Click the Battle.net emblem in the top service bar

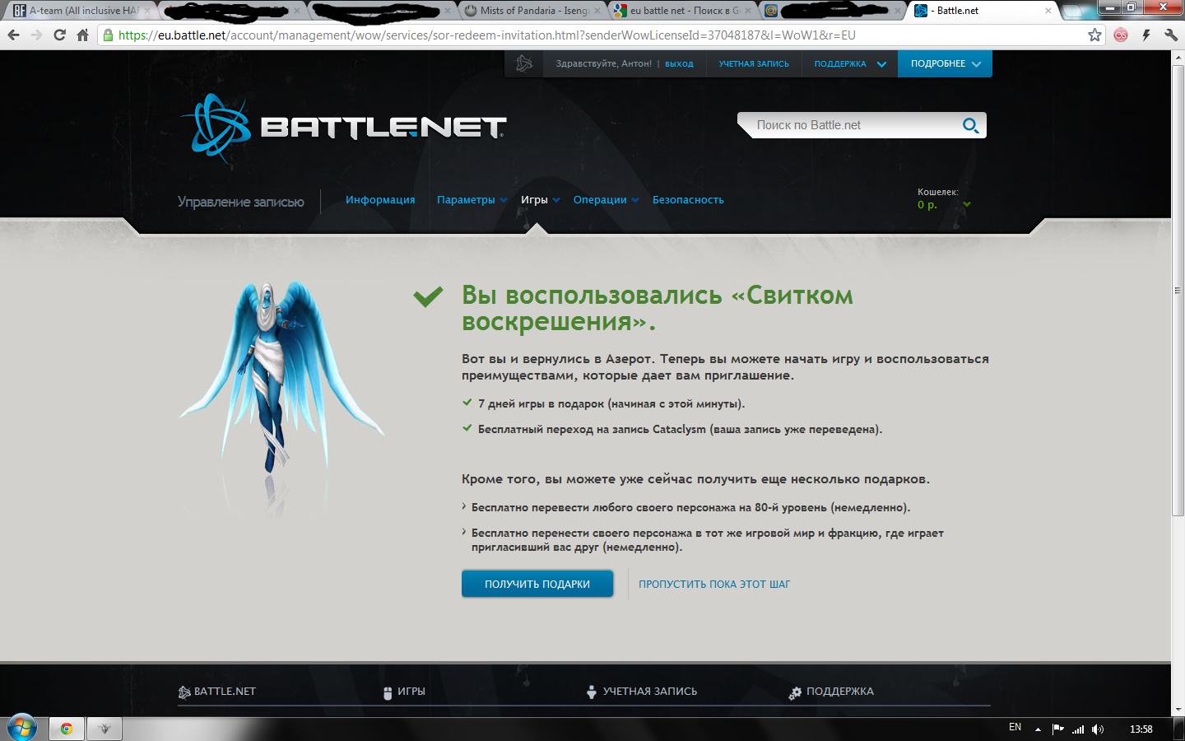coord(524,63)
